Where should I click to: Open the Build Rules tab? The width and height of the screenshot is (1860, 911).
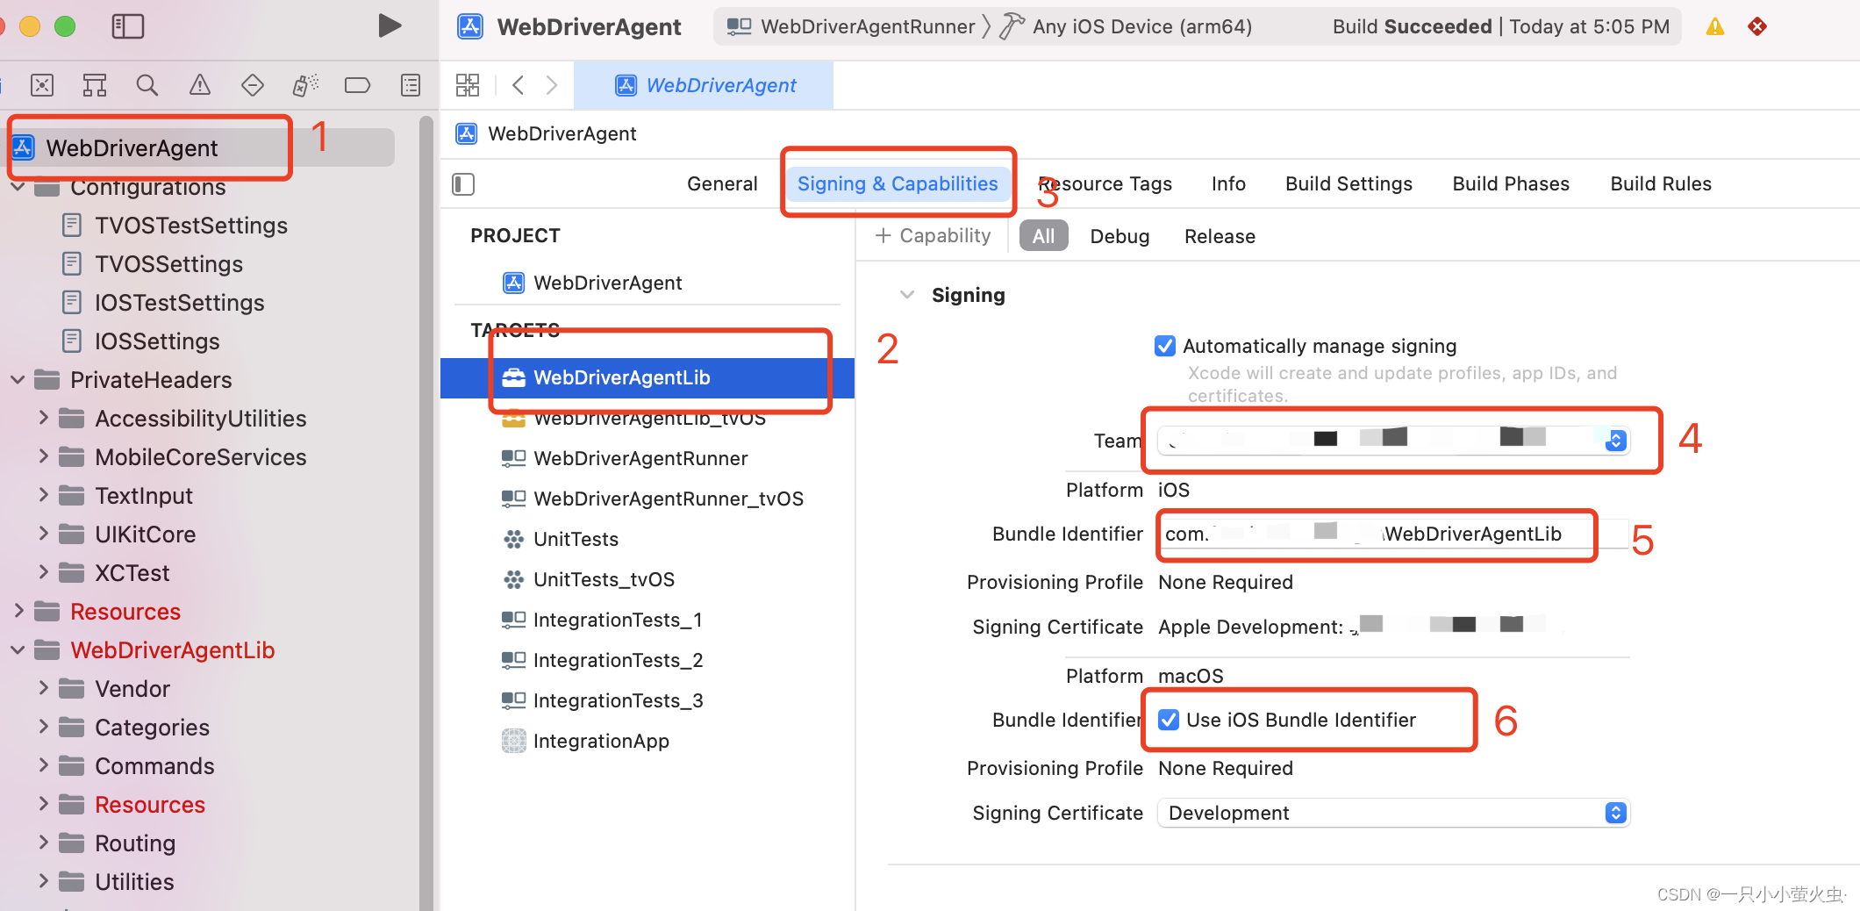click(1661, 184)
